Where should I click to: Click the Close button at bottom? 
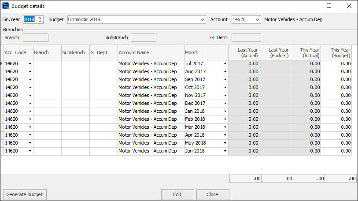click(x=213, y=194)
